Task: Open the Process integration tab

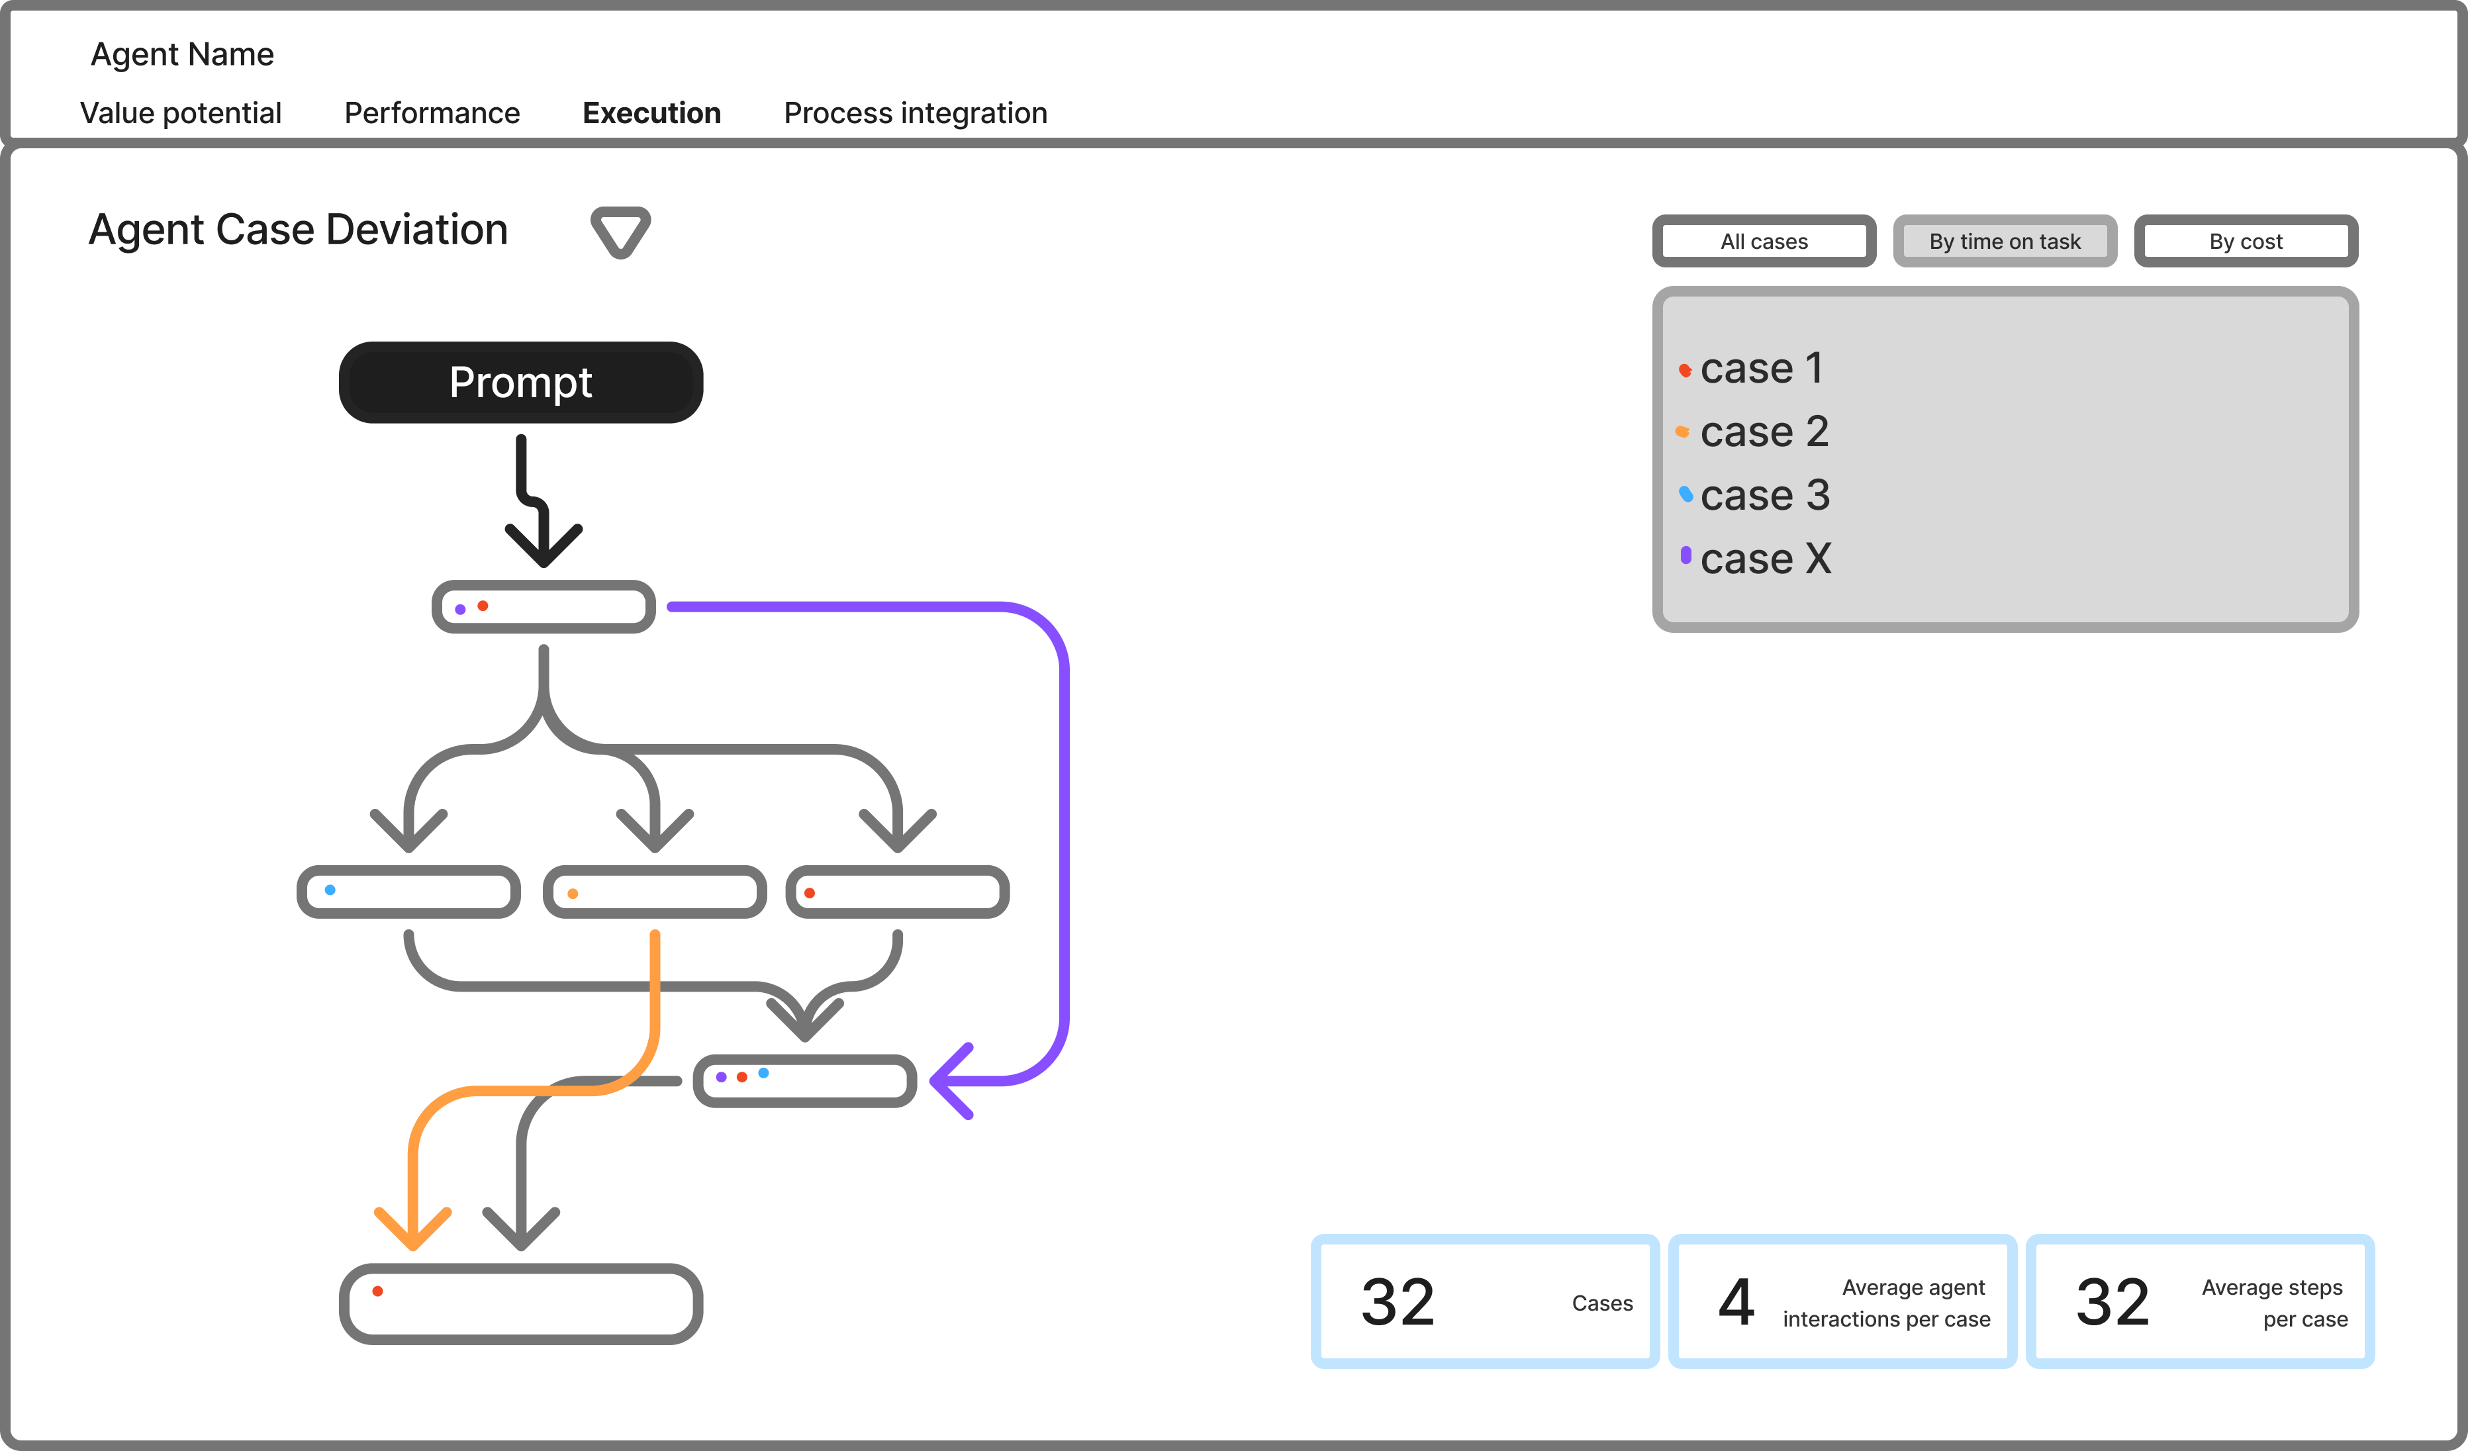Action: pyautogui.click(x=915, y=113)
